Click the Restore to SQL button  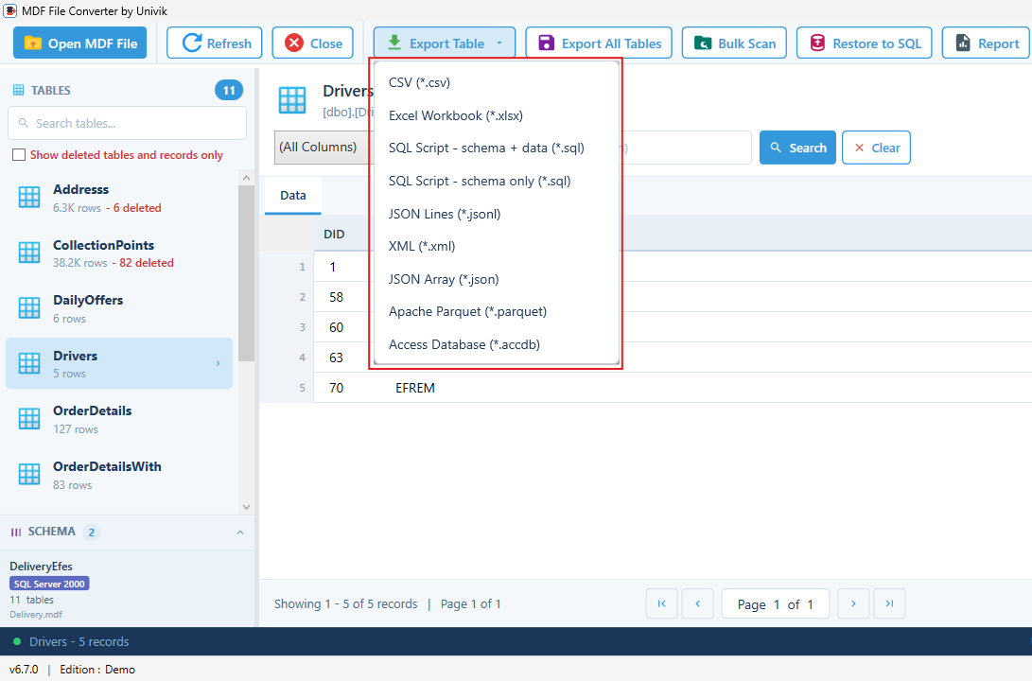[865, 44]
